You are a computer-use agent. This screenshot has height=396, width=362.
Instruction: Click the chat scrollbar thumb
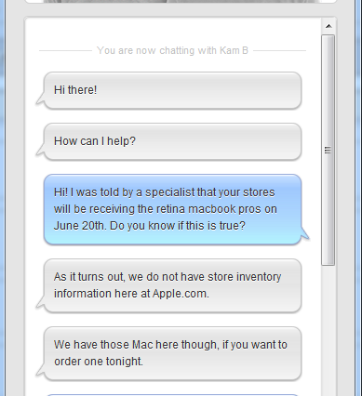(328, 150)
